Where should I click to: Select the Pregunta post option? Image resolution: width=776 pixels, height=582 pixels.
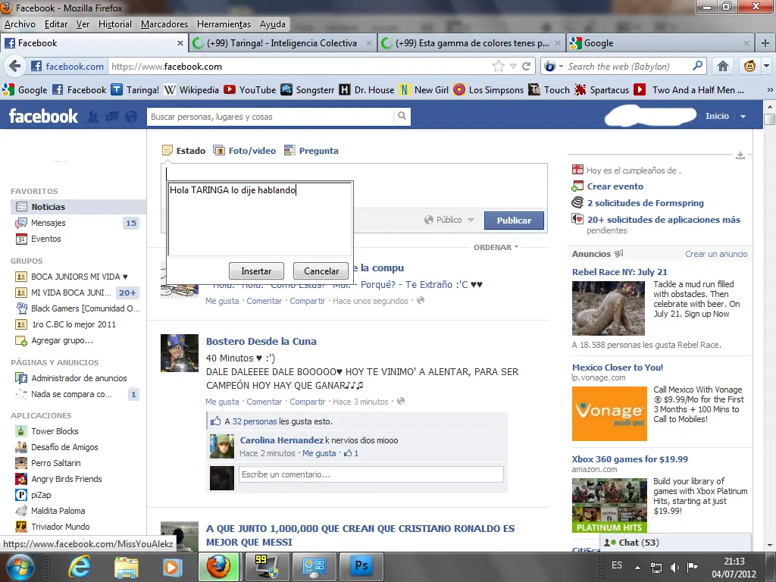311,151
